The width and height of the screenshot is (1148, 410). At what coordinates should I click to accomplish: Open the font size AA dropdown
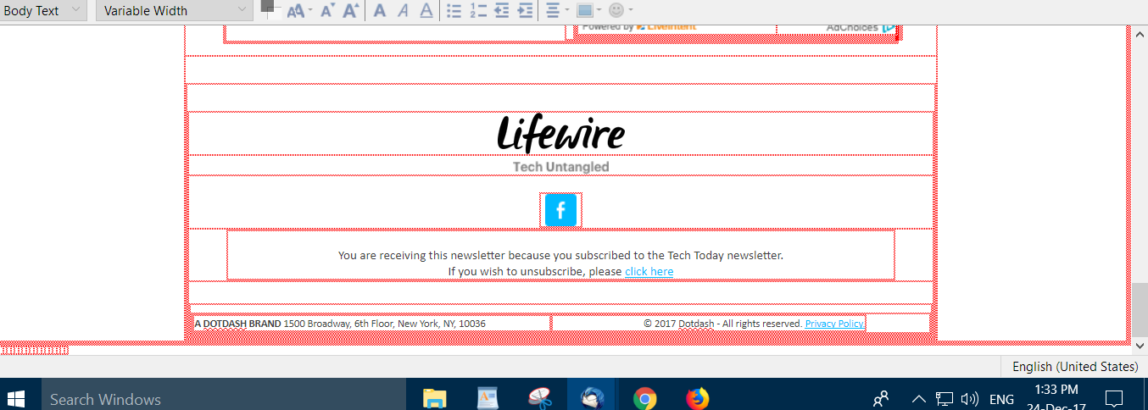pos(300,11)
